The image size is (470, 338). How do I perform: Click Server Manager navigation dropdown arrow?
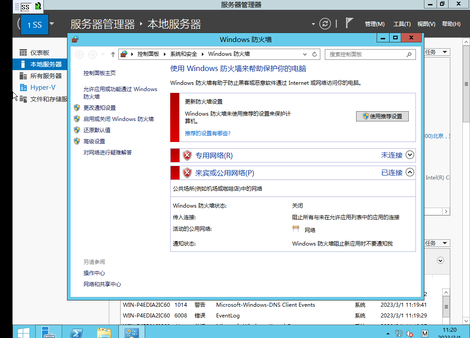[313, 24]
